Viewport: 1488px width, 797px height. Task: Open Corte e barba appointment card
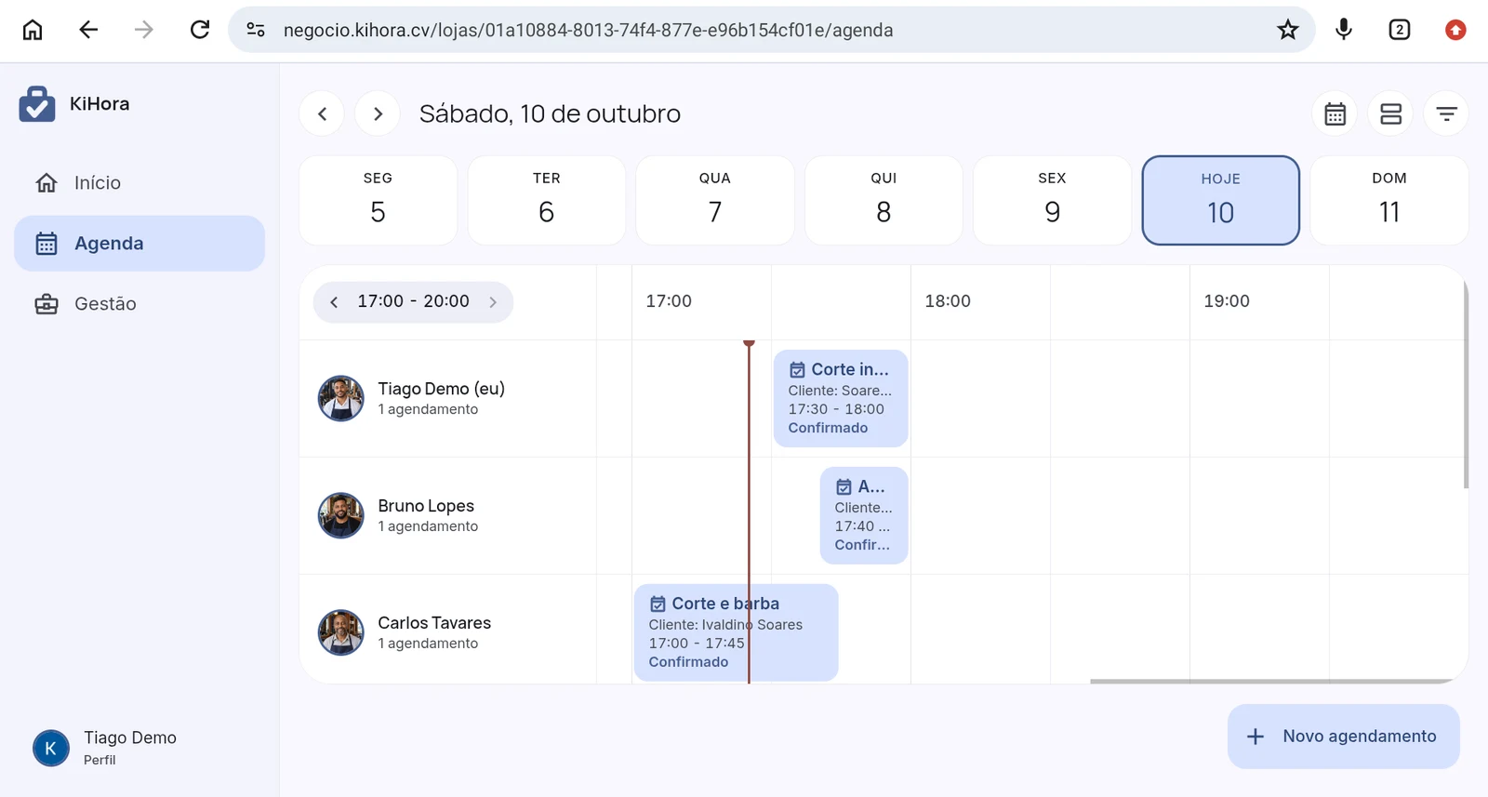coord(736,632)
